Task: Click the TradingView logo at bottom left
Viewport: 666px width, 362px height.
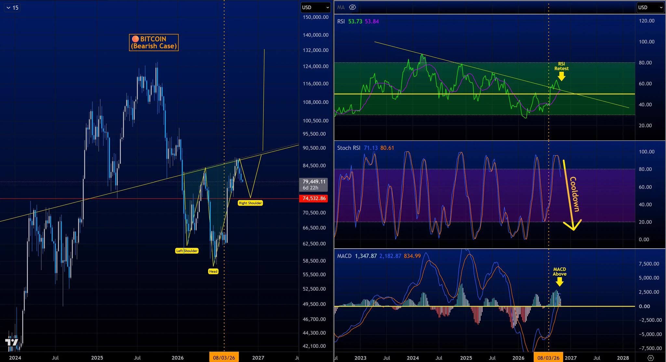Action: pyautogui.click(x=12, y=342)
